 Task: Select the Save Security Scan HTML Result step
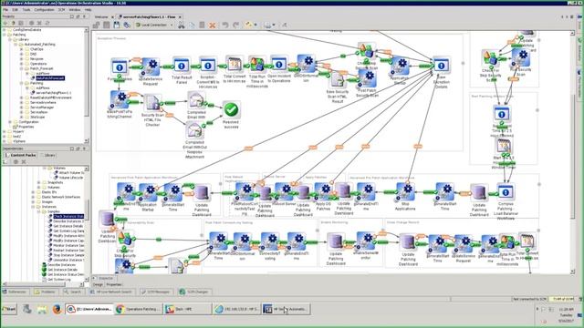pyautogui.click(x=338, y=79)
